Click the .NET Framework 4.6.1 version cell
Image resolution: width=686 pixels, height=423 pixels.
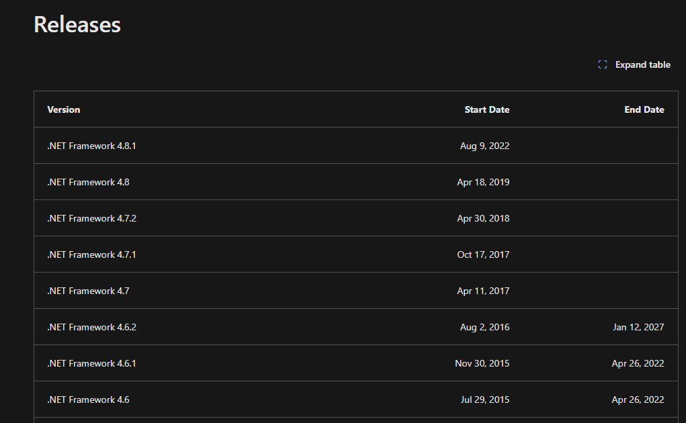pyautogui.click(x=91, y=363)
